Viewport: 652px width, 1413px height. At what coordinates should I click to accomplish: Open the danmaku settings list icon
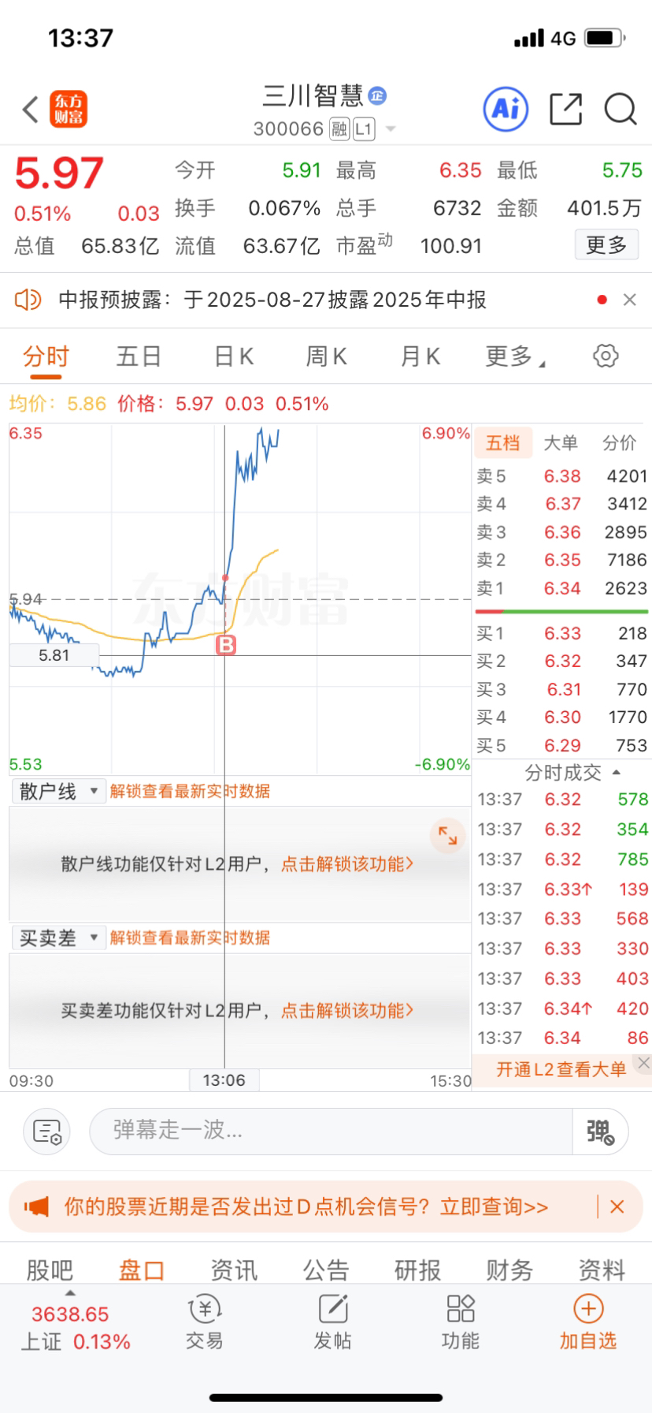click(x=47, y=1132)
